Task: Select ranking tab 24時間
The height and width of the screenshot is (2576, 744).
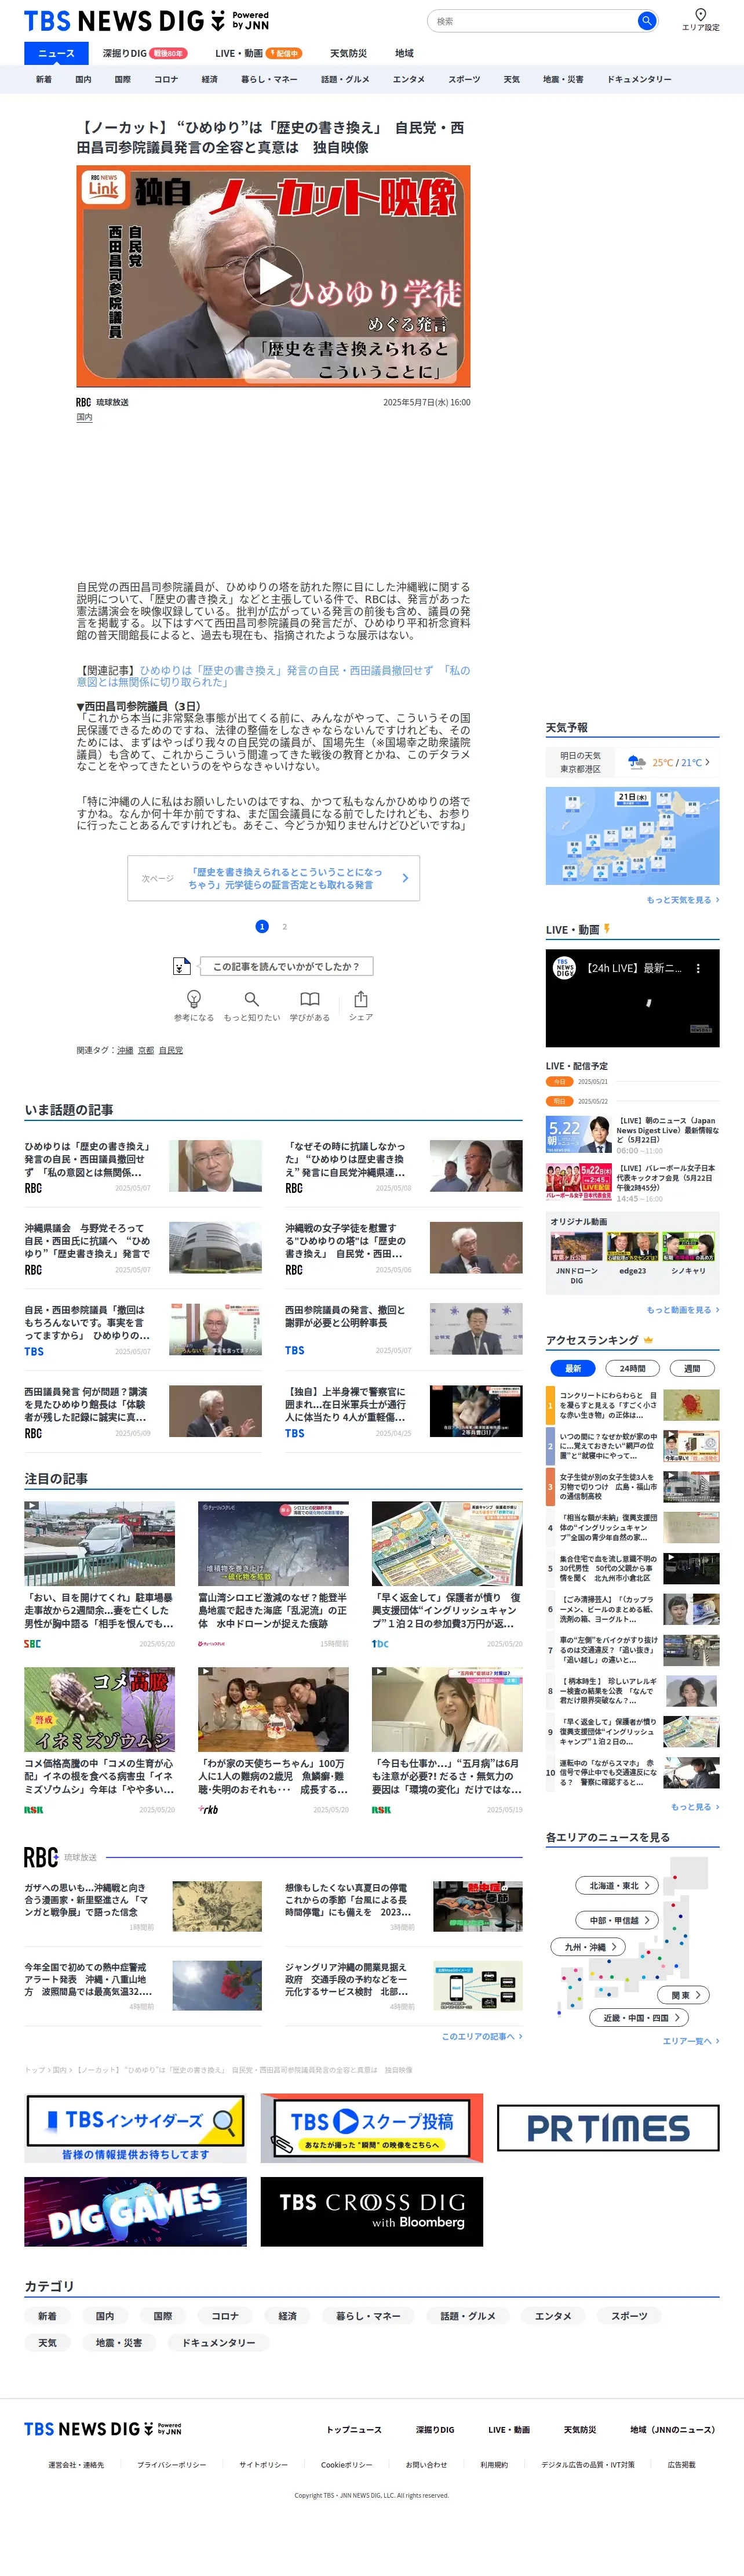Action: coord(632,1368)
